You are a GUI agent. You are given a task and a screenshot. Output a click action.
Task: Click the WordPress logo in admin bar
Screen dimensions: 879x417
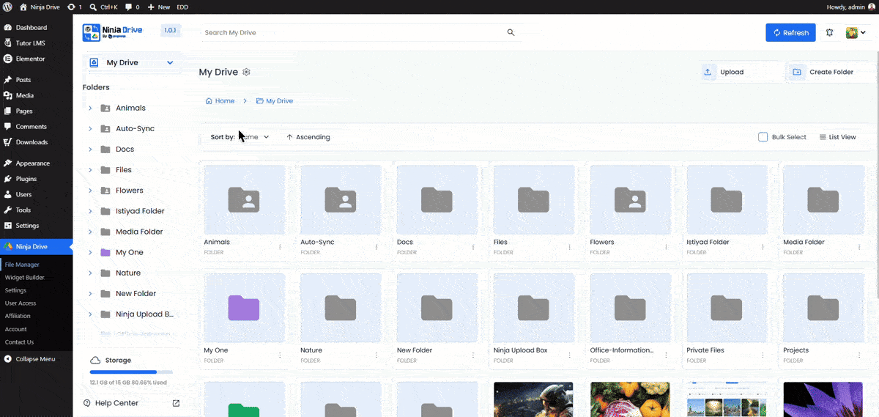coord(8,7)
